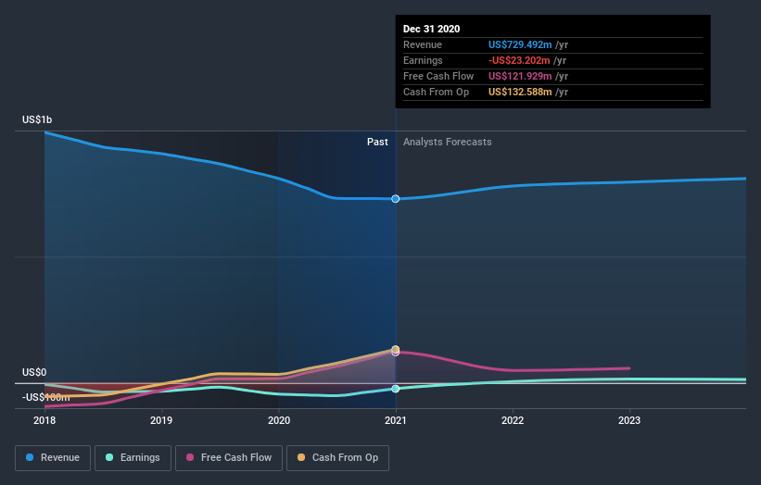Click the -US$23.202m earnings value

click(519, 60)
